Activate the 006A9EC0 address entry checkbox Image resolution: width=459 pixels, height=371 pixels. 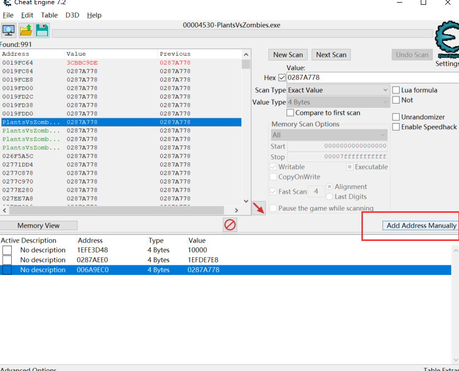click(7, 270)
